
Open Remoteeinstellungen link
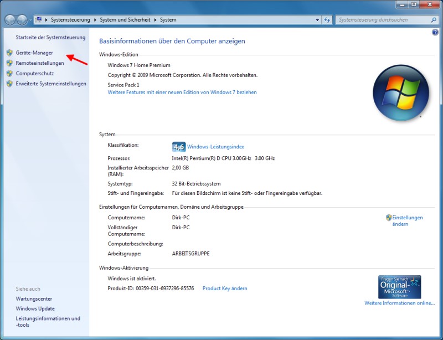tap(40, 63)
